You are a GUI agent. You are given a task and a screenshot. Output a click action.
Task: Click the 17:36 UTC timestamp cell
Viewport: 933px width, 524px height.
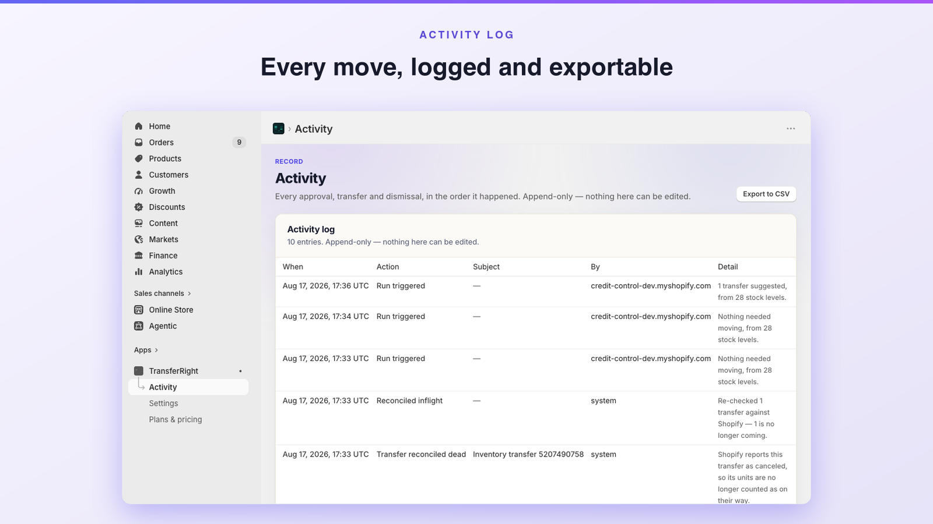tap(326, 286)
